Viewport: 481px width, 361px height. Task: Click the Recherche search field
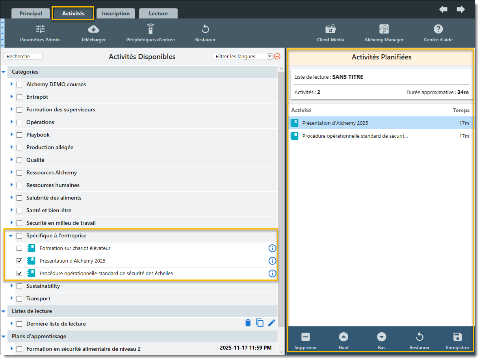[23, 57]
